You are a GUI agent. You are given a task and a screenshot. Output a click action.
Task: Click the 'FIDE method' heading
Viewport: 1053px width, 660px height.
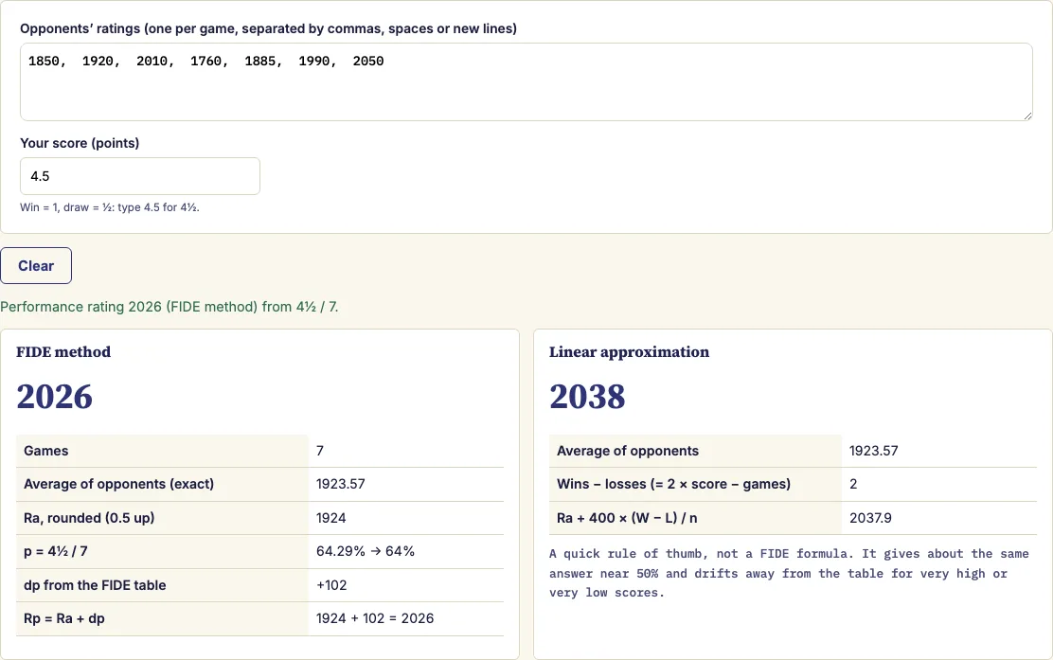(x=63, y=352)
